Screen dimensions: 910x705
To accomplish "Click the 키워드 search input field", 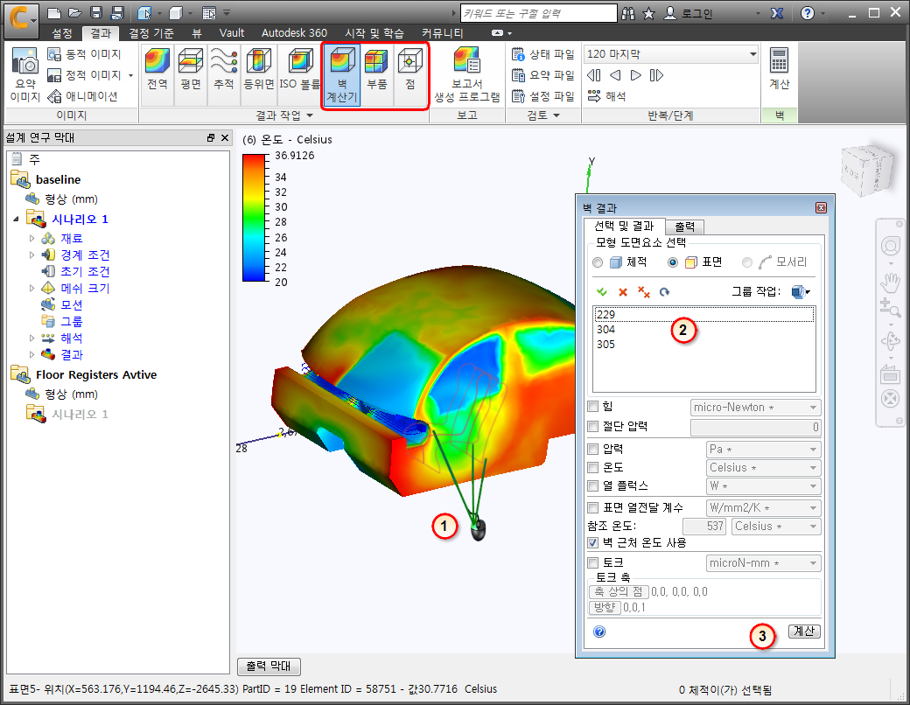I will [x=538, y=13].
